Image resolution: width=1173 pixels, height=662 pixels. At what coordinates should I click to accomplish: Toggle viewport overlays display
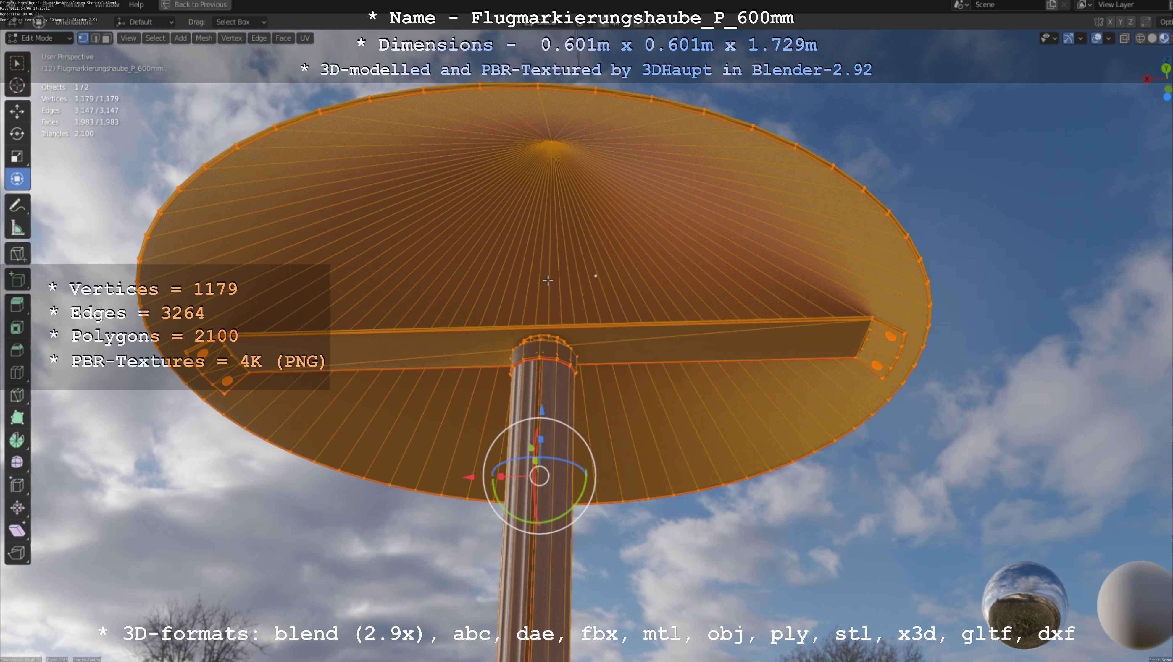pyautogui.click(x=1097, y=38)
